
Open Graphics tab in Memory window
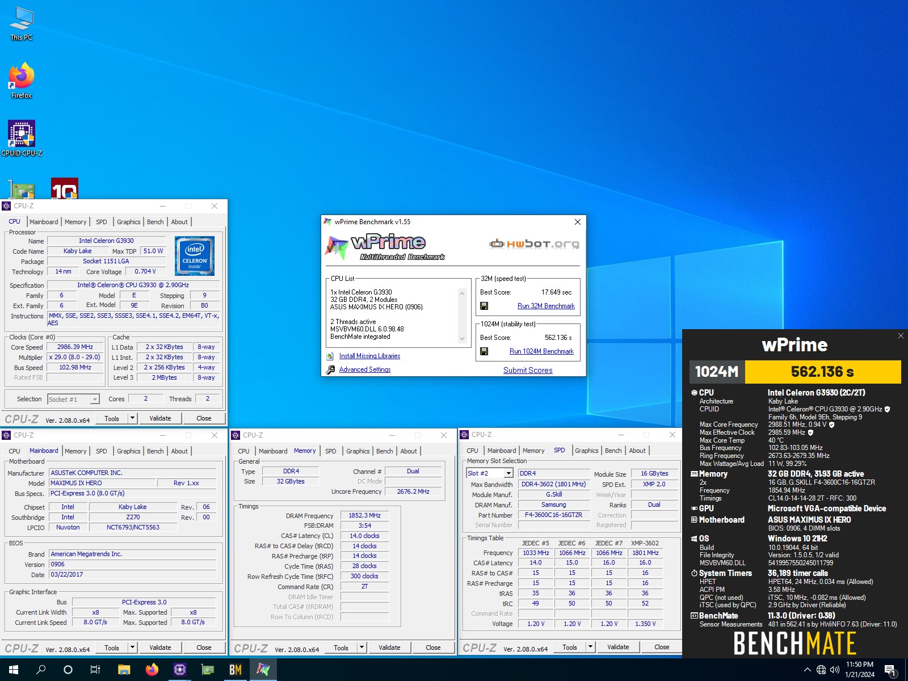pos(358,451)
